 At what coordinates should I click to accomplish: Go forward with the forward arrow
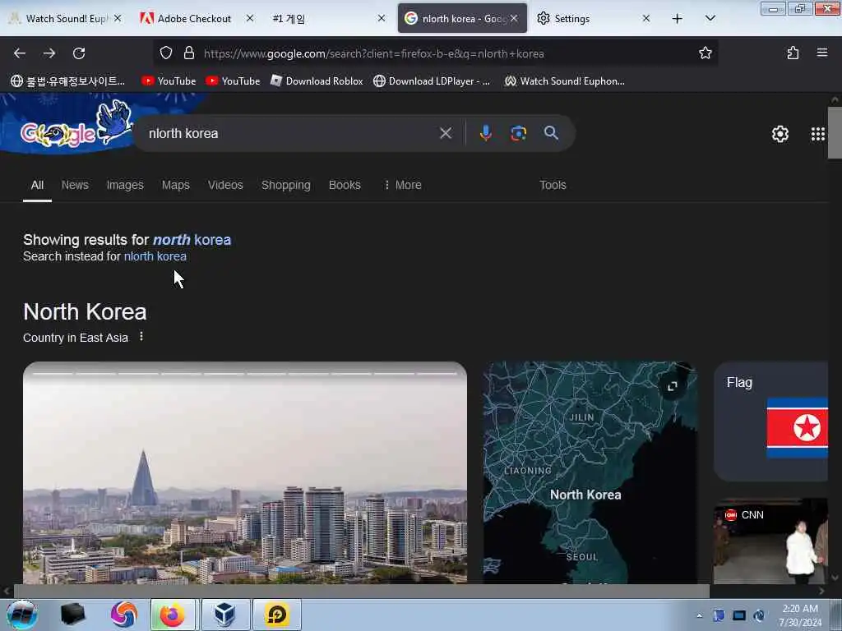[49, 53]
